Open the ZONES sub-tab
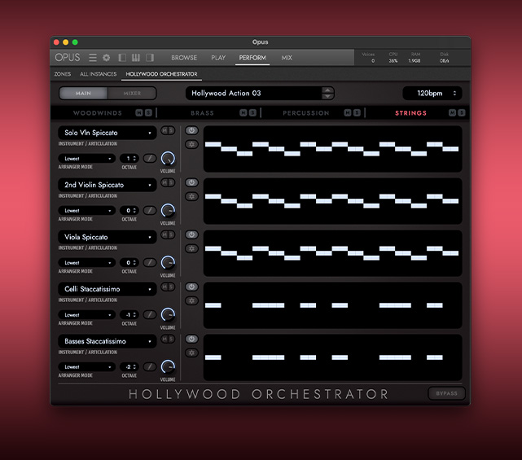522x460 pixels. (x=63, y=74)
